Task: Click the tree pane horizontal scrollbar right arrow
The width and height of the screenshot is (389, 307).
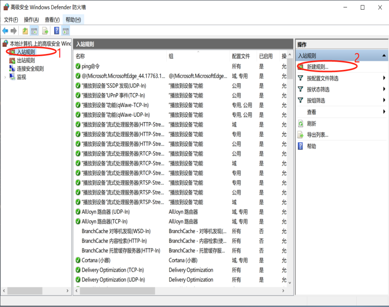Action: [x=67, y=291]
